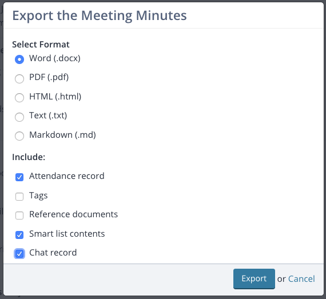Viewport: 326px width, 299px height.
Task: Click the 'Smart list contents' label text
Action: tap(67, 234)
